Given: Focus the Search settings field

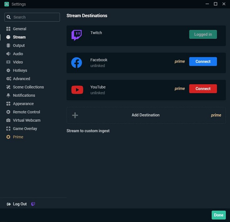Looking at the screenshot, I should (32, 17).
